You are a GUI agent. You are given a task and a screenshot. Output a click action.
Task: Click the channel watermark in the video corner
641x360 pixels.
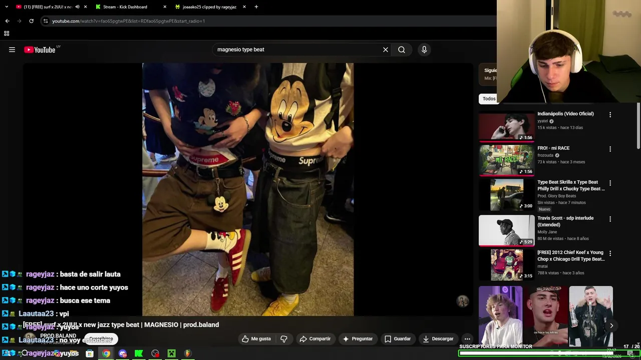coord(463,301)
